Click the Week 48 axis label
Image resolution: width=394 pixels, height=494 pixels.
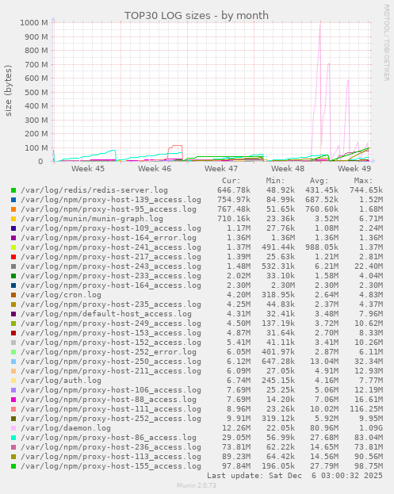(x=288, y=169)
